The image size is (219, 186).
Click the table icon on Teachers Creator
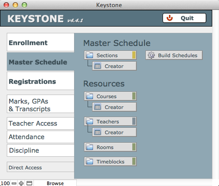coord(98,132)
